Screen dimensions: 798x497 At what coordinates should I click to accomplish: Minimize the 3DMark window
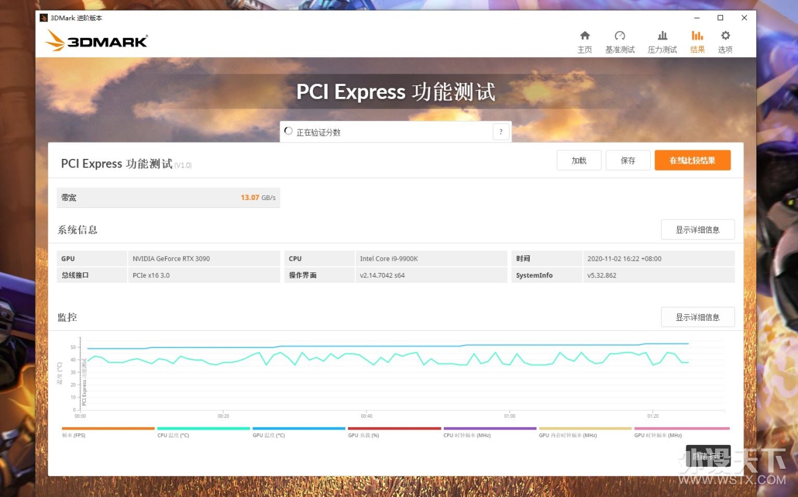[697, 18]
